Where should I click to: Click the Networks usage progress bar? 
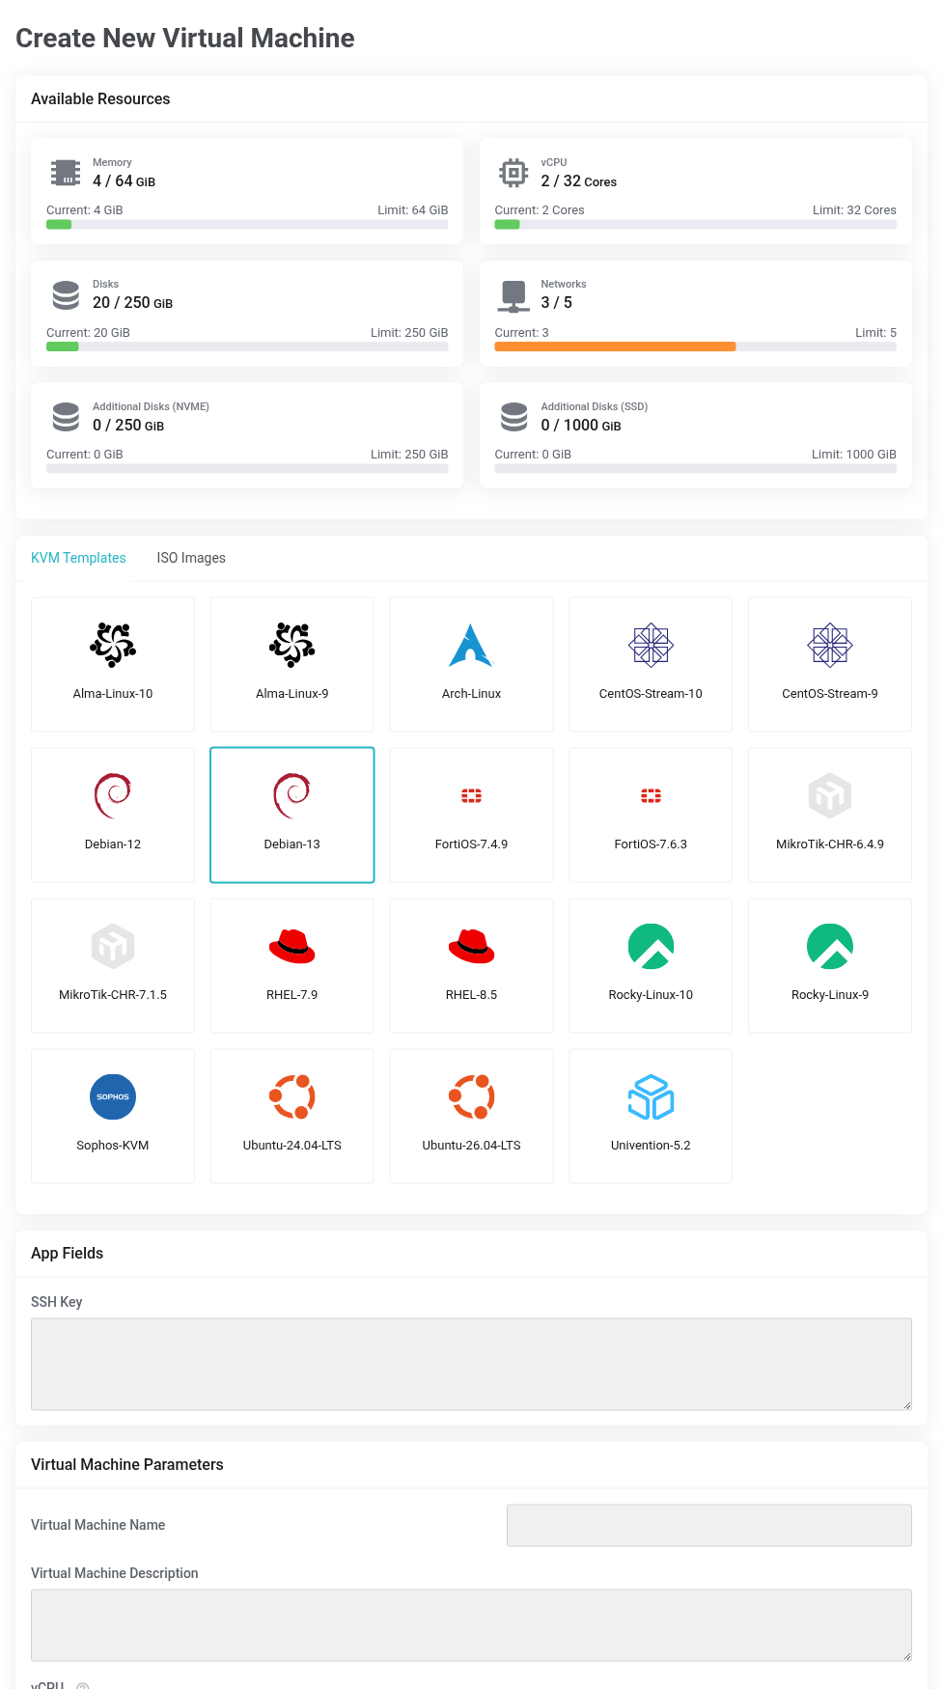click(696, 346)
